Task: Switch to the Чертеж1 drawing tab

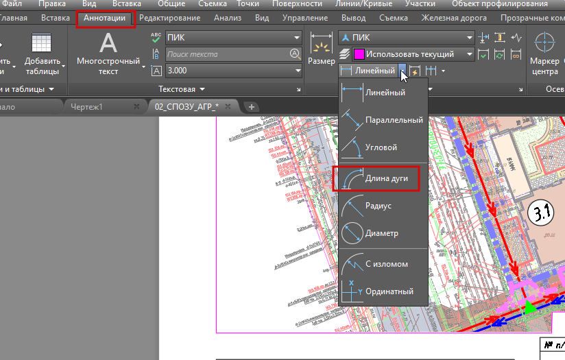Action: (86, 107)
